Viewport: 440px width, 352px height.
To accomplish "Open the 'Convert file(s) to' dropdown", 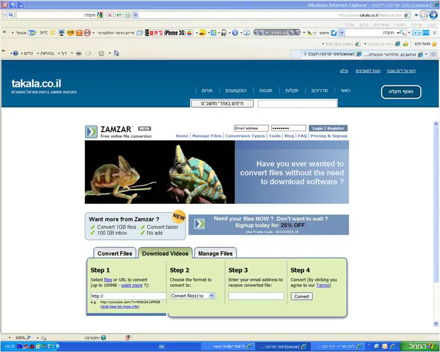I will [x=192, y=296].
